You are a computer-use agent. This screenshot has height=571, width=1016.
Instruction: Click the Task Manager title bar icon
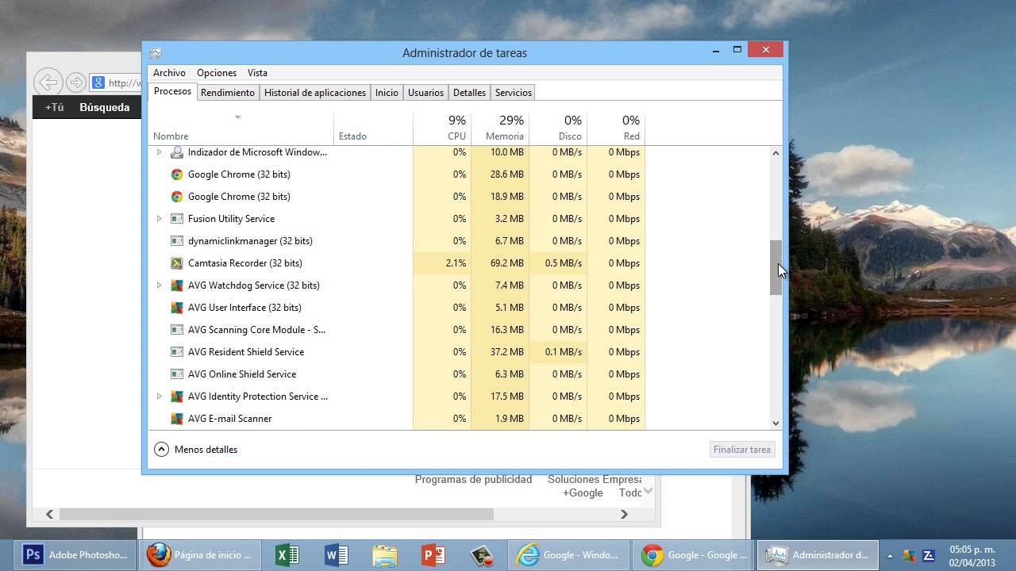[156, 53]
